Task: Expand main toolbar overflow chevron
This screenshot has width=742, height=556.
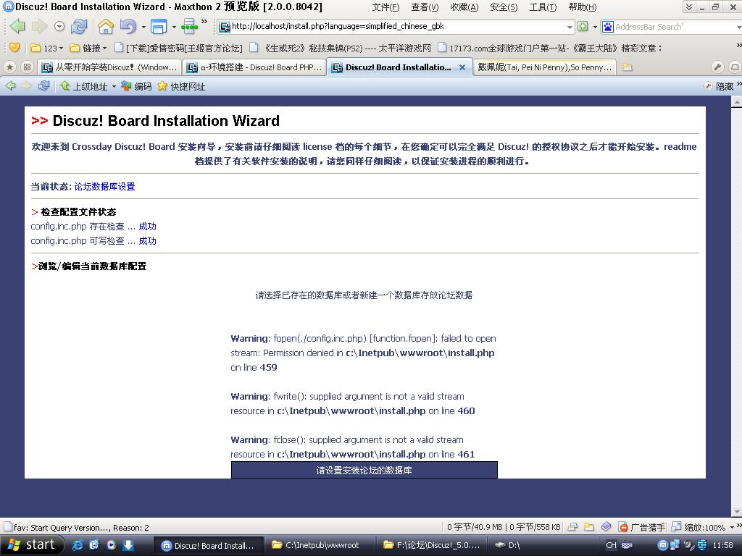Action: point(204,22)
